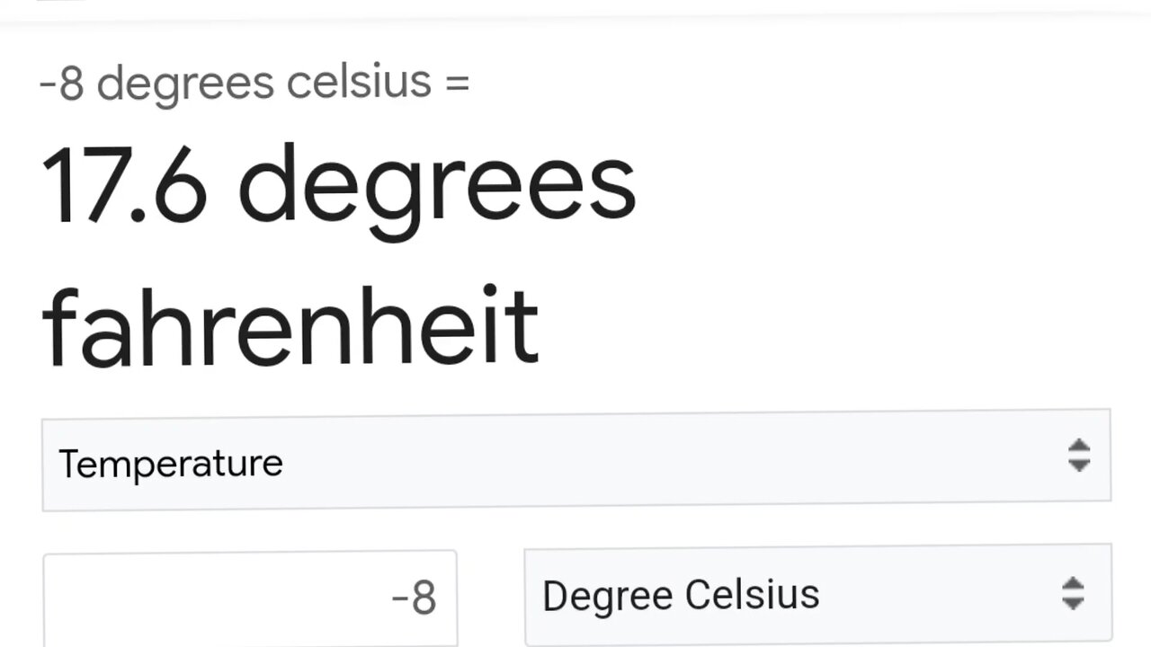This screenshot has width=1151, height=647.
Task: Open the Temperature unit category dropdown
Action: pyautogui.click(x=575, y=461)
